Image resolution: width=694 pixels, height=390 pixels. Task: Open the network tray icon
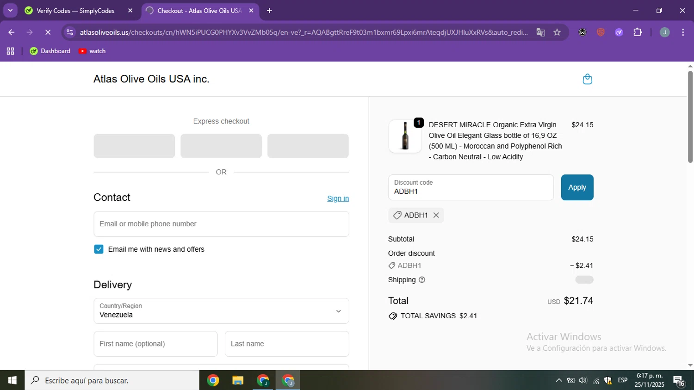596,381
